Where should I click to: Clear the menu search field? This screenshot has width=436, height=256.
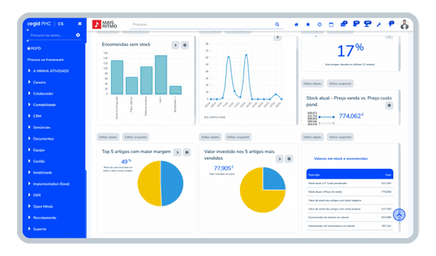(x=78, y=35)
